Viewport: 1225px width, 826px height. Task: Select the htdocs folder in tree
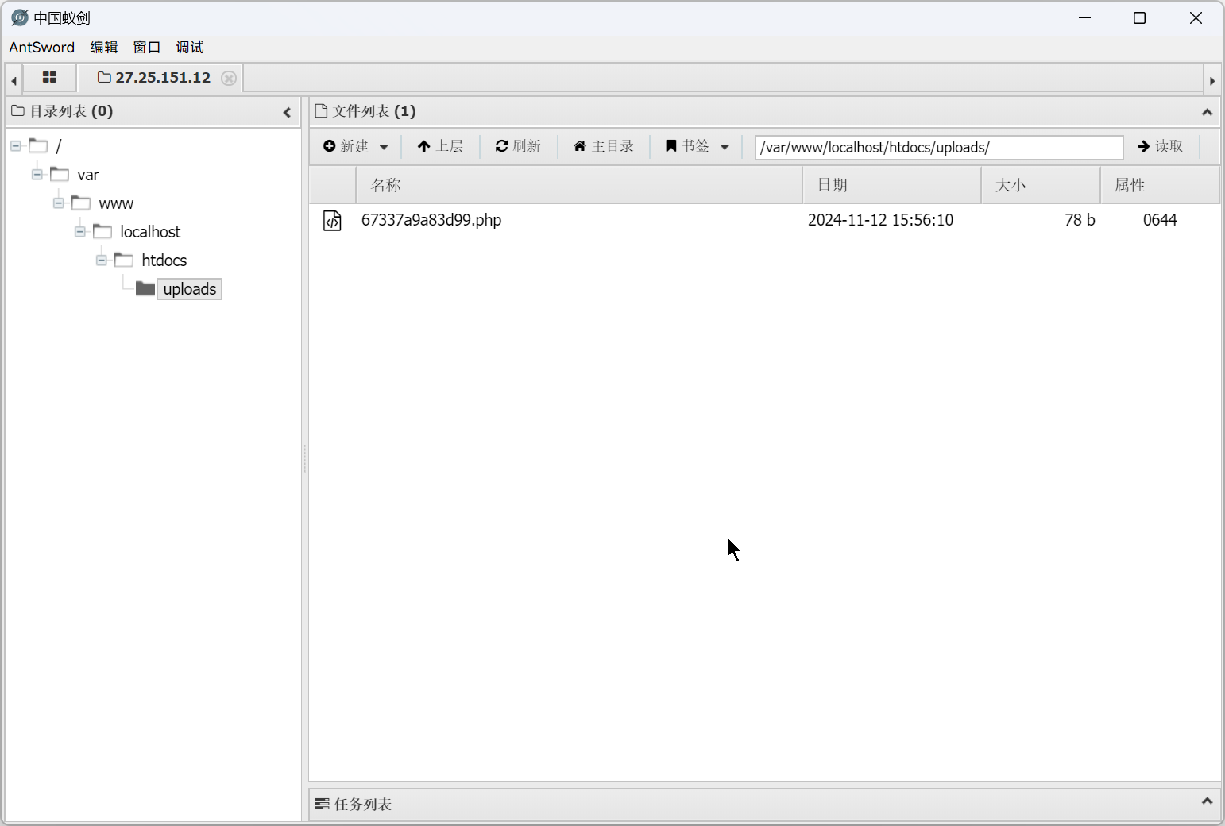pos(164,261)
